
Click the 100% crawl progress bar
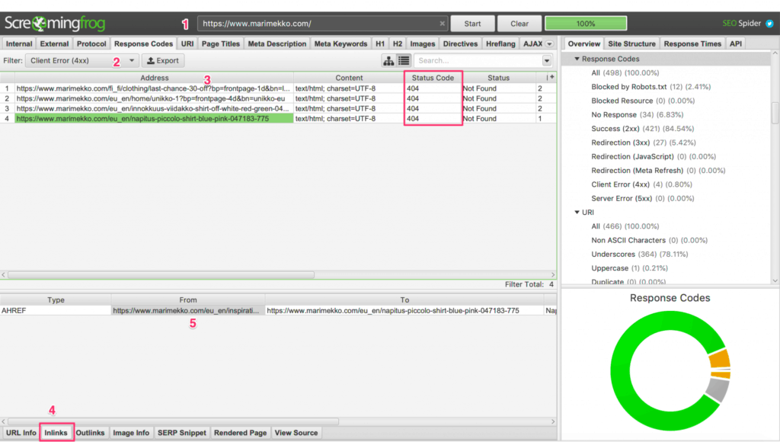click(x=586, y=24)
